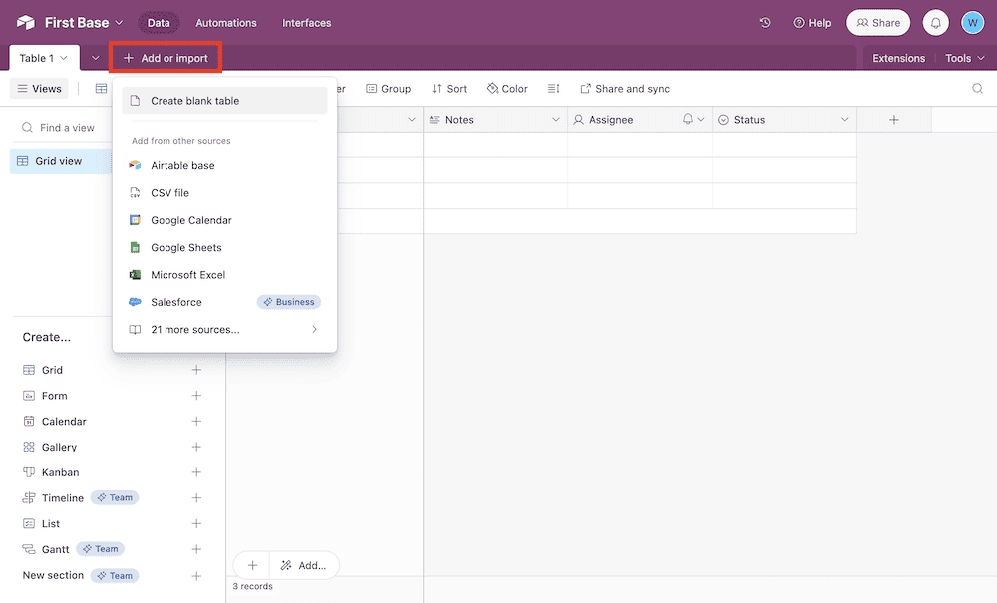Click the first Notes cell

tap(496, 145)
